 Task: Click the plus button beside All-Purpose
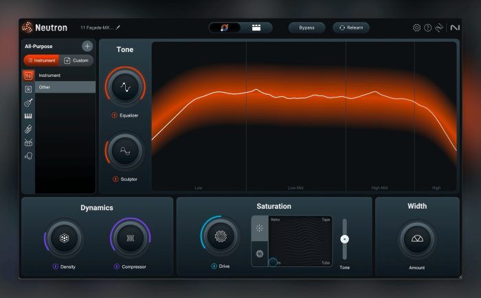87,46
